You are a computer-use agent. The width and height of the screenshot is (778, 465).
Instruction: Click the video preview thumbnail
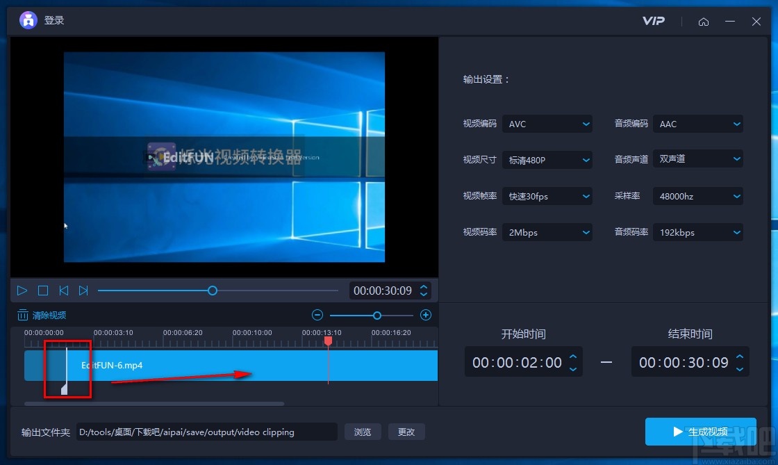224,157
